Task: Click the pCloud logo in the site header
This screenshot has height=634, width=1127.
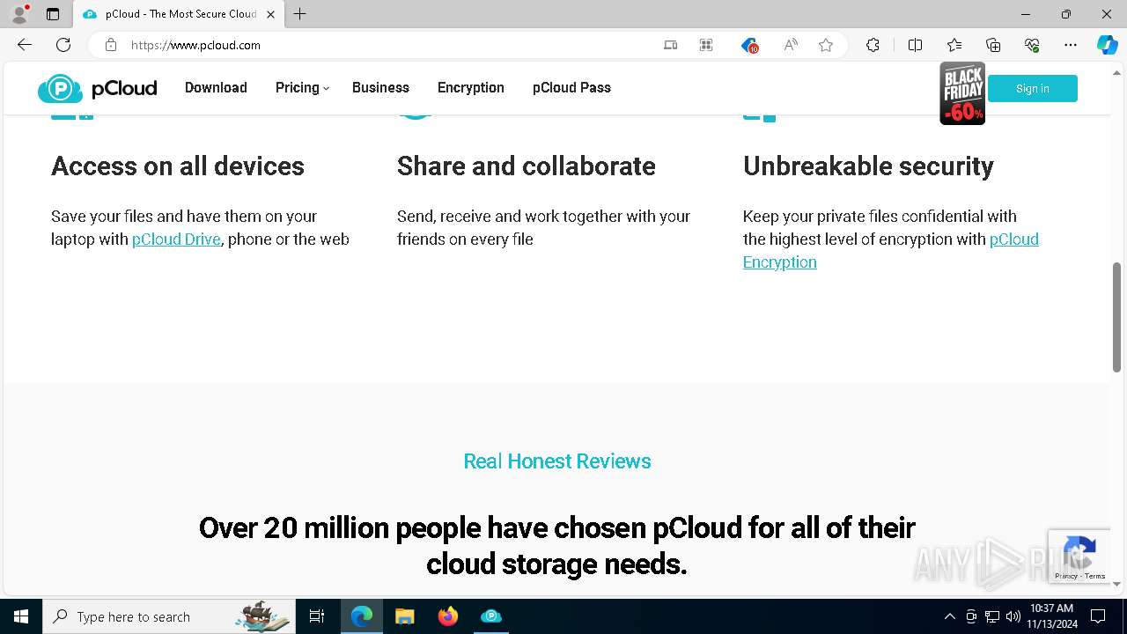Action: pos(97,88)
